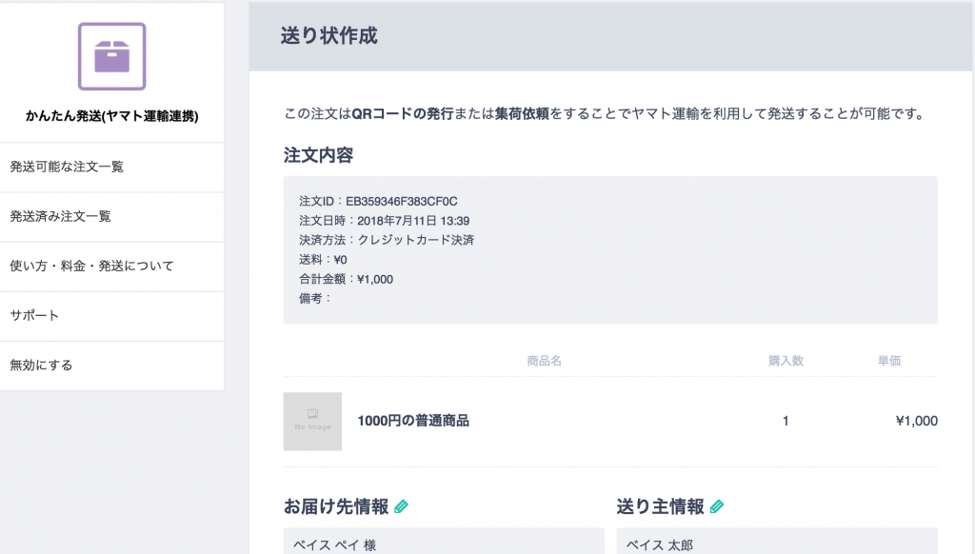Screen dimensions: 975x554
Task: Click the ベイス 太郎 sender box
Action: click(777, 542)
